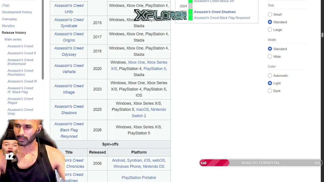Visit the Assassin's Creed Valhalla link
Screen dimensions: 324x182
tap(69, 69)
